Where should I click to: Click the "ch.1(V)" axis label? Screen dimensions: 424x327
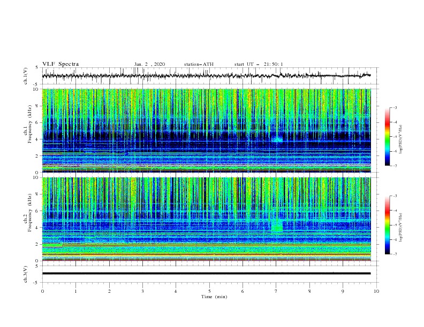[26, 76]
